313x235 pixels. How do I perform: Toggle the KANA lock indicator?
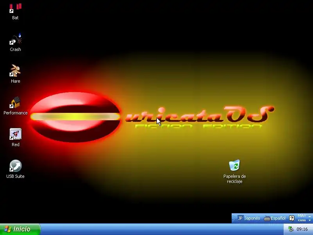[302, 220]
